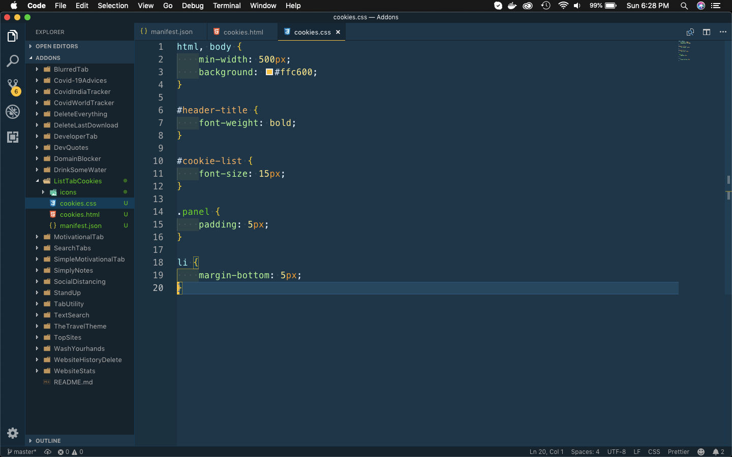This screenshot has height=457, width=732.
Task: Expand the BlurredTab folder
Action: (80, 69)
